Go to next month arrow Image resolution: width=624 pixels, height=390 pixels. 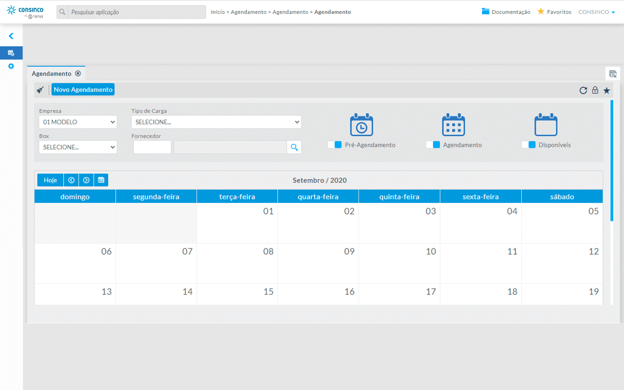86,180
